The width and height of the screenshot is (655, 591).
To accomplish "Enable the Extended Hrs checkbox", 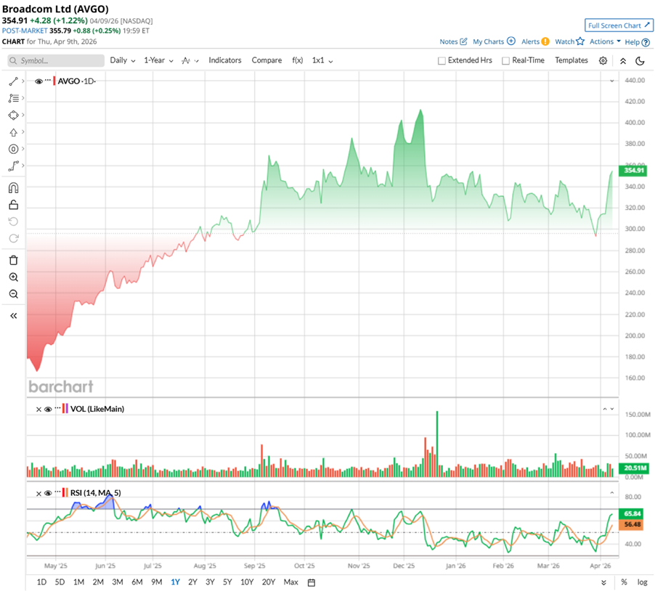I will coord(442,61).
